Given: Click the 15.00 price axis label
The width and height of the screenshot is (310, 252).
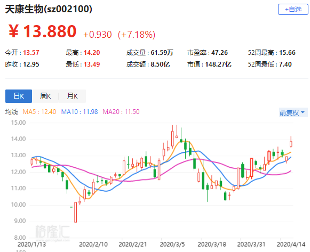Looking at the screenshot, I should [18, 123].
